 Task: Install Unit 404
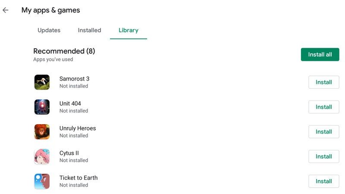(323, 107)
